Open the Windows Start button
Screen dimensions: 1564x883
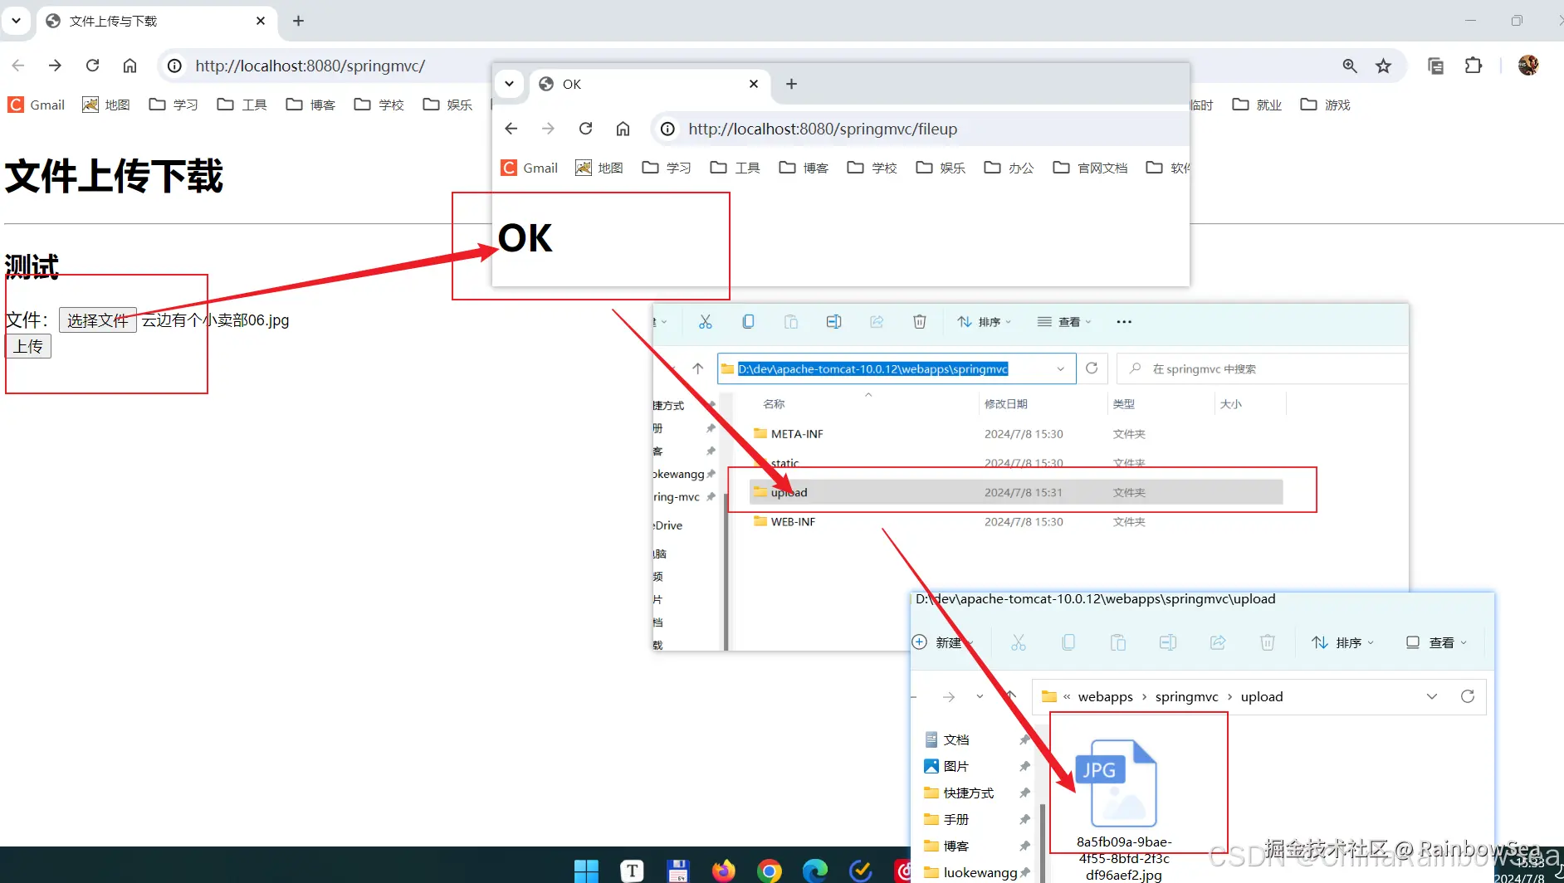coord(586,871)
